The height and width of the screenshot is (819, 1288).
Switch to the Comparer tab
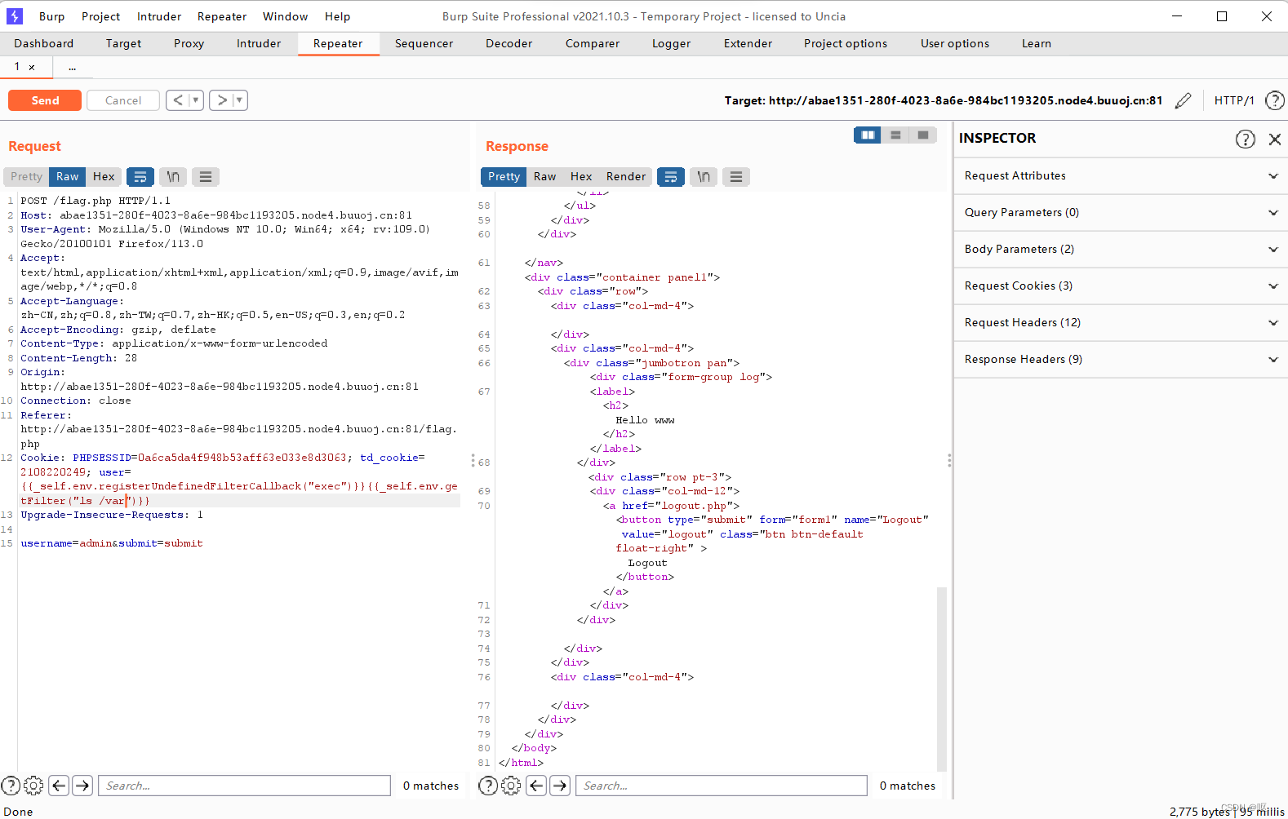point(592,43)
